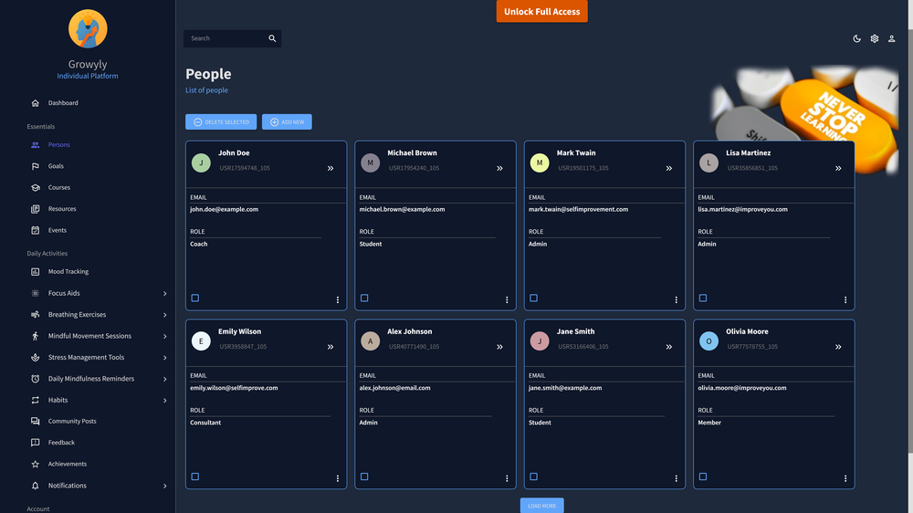Viewport: 913px width, 513px height.
Task: Expand Stress Management Tools chevron
Action: click(x=164, y=358)
